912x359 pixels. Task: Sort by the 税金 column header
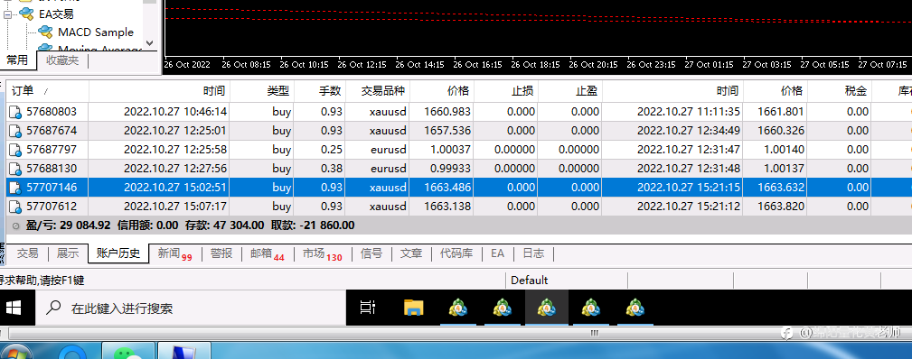(840, 91)
